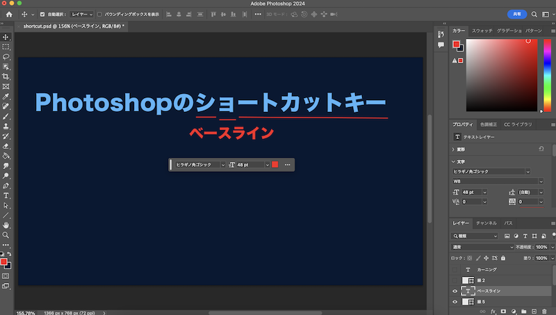Open the レイヤー auto-select dropdown
Screen dimensions: 556x315
point(82,14)
